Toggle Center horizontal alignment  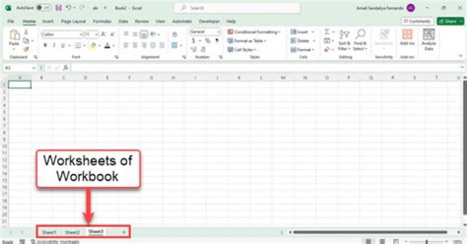click(135, 45)
